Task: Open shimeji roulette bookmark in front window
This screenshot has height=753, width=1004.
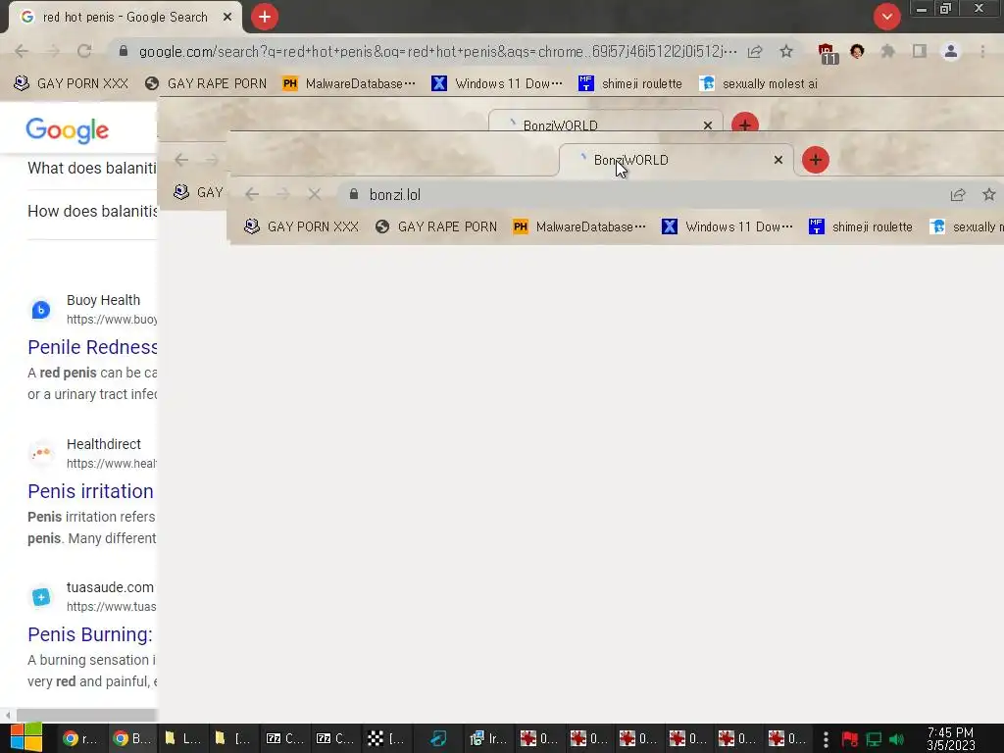Action: tap(860, 226)
